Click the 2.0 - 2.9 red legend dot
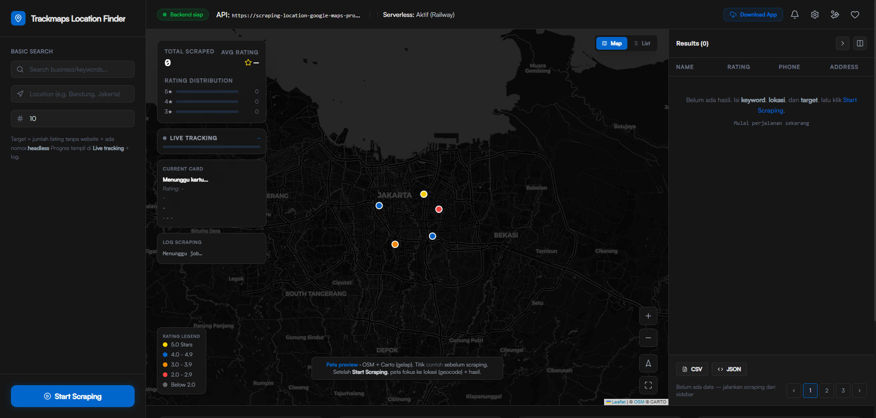Viewport: 876px width, 418px height. (x=165, y=375)
